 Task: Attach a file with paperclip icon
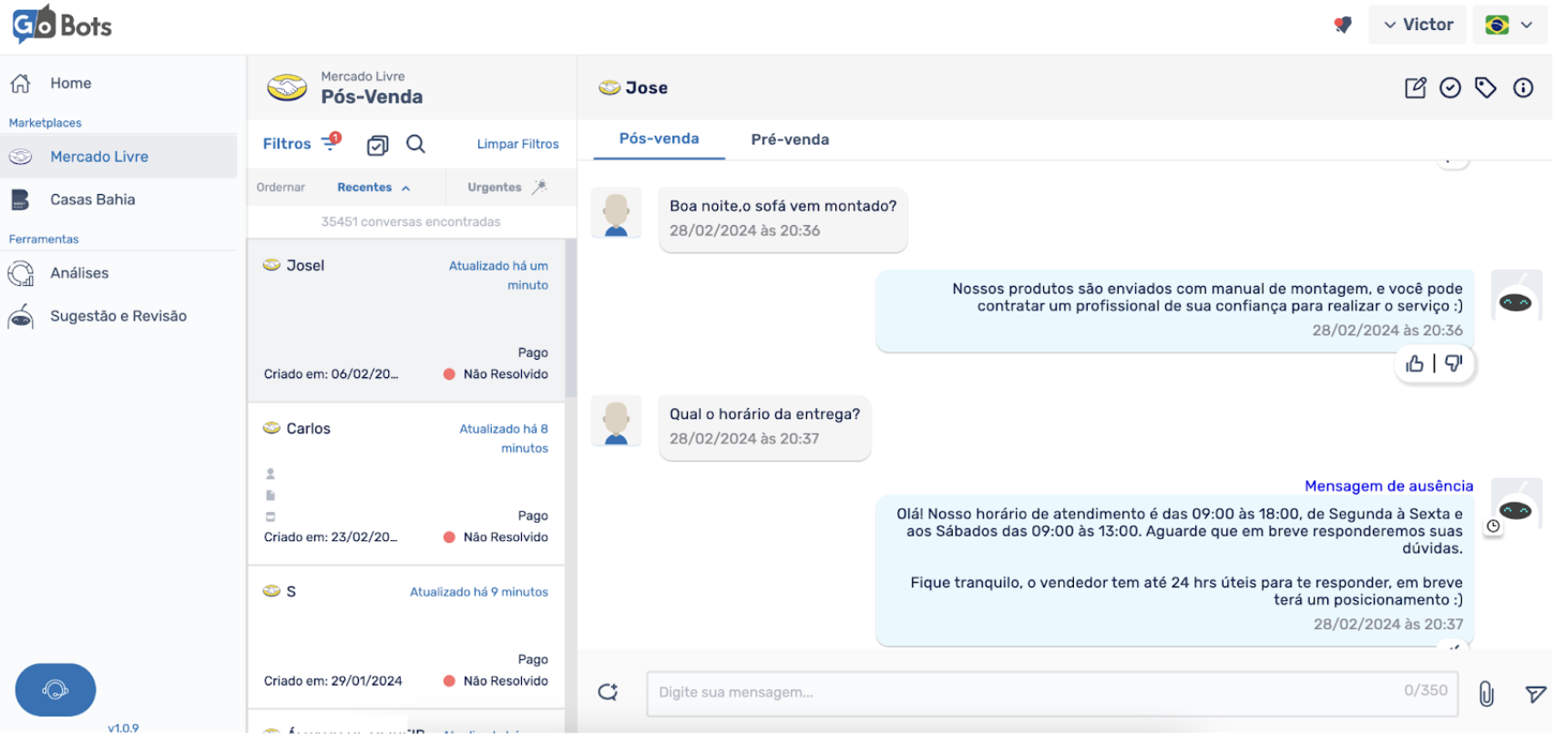[x=1487, y=694]
